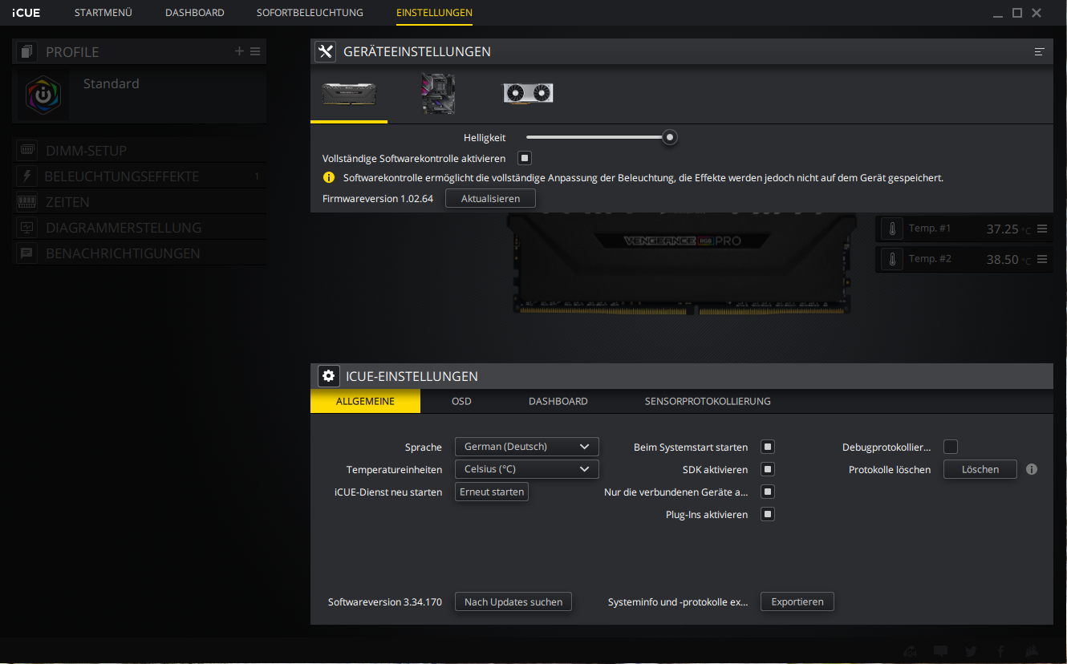Image resolution: width=1067 pixels, height=664 pixels.
Task: Click the Temp. #1 value 37.25
Action: click(x=1003, y=229)
